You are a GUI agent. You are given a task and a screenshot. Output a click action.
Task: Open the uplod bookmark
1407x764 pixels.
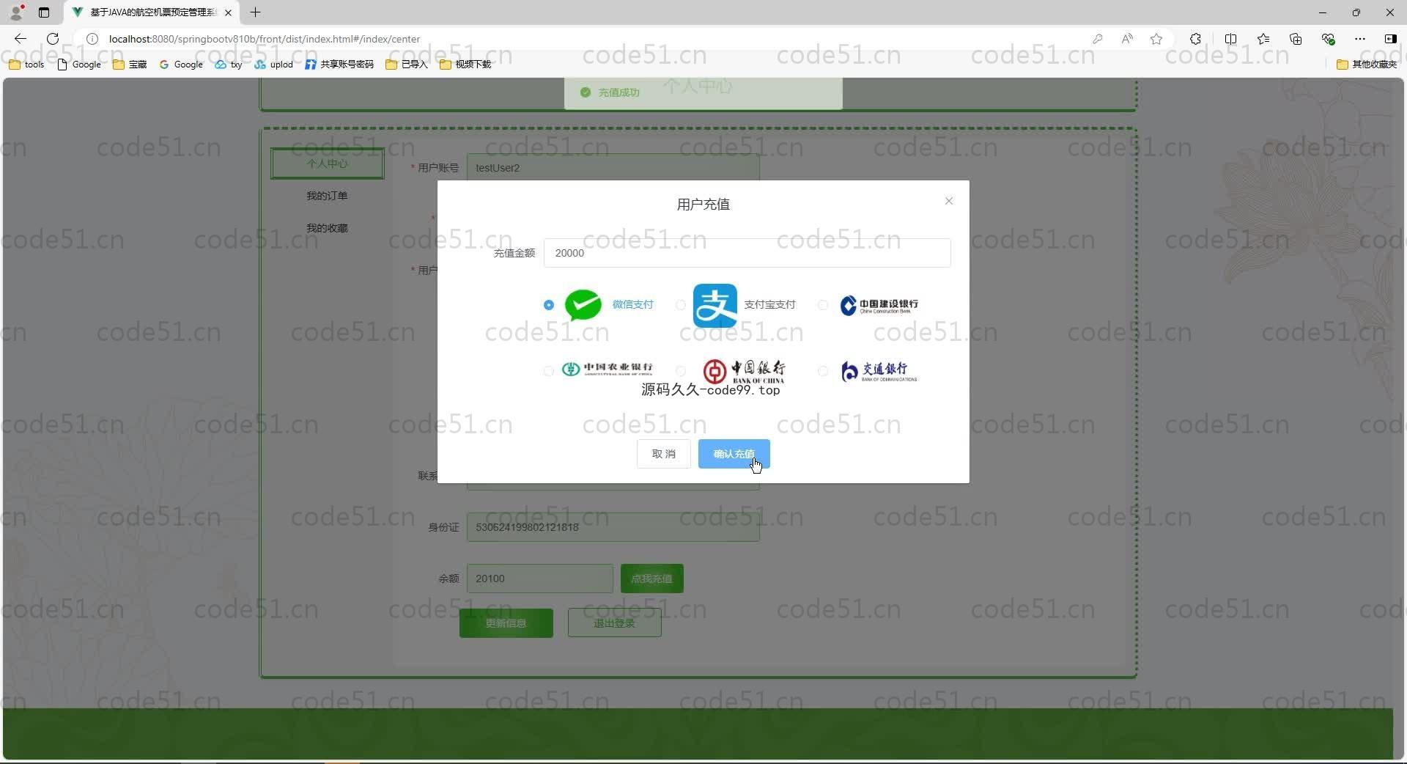point(274,65)
